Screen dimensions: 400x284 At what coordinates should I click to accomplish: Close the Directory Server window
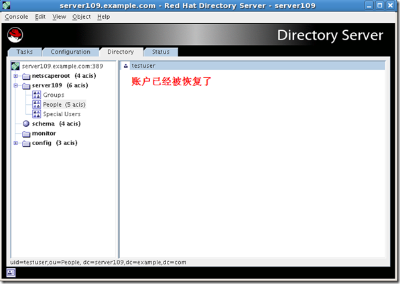[391, 5]
